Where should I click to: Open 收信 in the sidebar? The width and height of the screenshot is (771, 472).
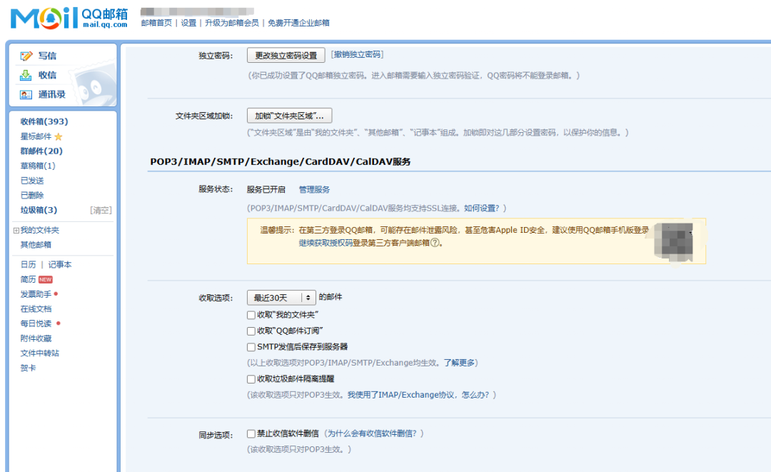click(x=47, y=75)
